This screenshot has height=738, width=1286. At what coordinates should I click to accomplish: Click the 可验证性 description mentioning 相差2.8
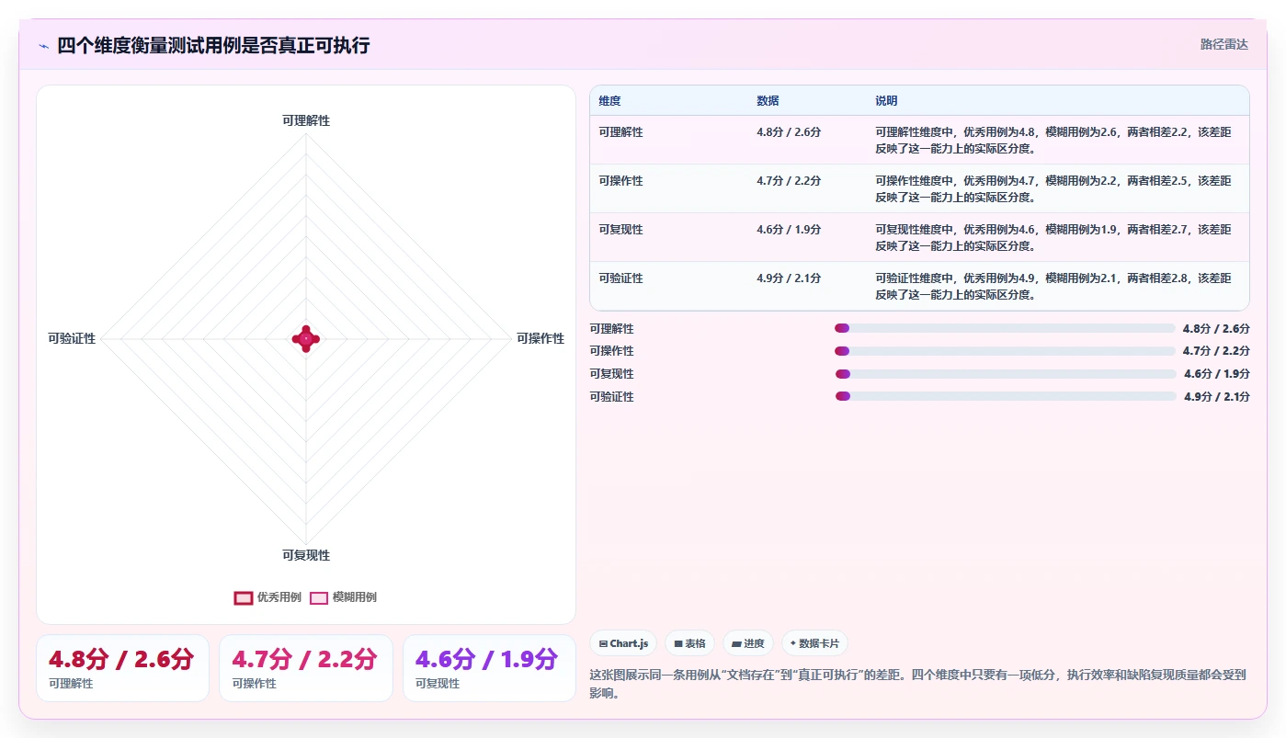click(x=1053, y=287)
